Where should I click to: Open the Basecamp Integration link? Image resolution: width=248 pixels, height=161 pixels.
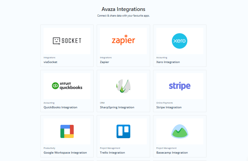click(x=172, y=153)
